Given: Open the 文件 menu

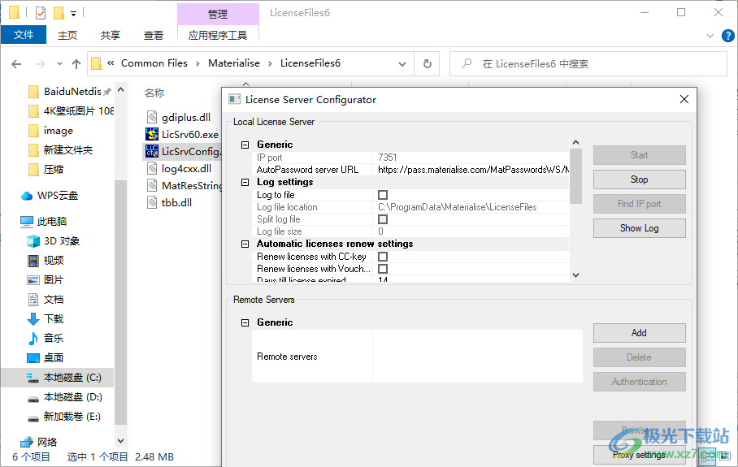Looking at the screenshot, I should tap(24, 35).
